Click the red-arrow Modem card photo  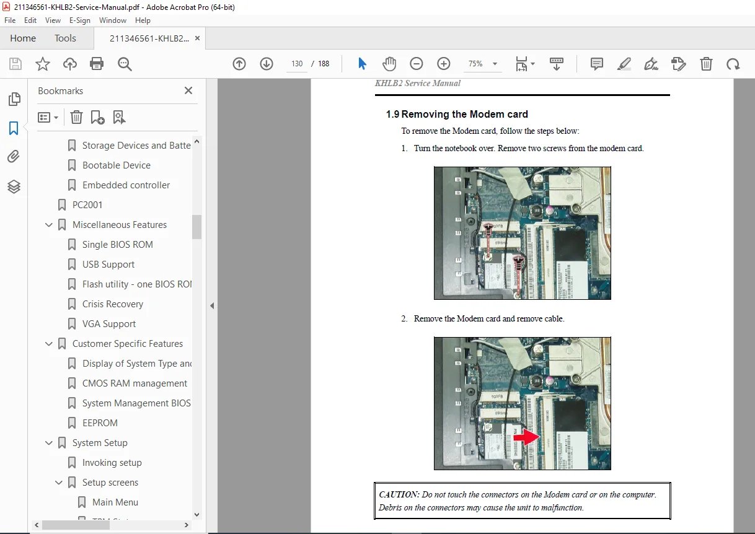click(522, 403)
